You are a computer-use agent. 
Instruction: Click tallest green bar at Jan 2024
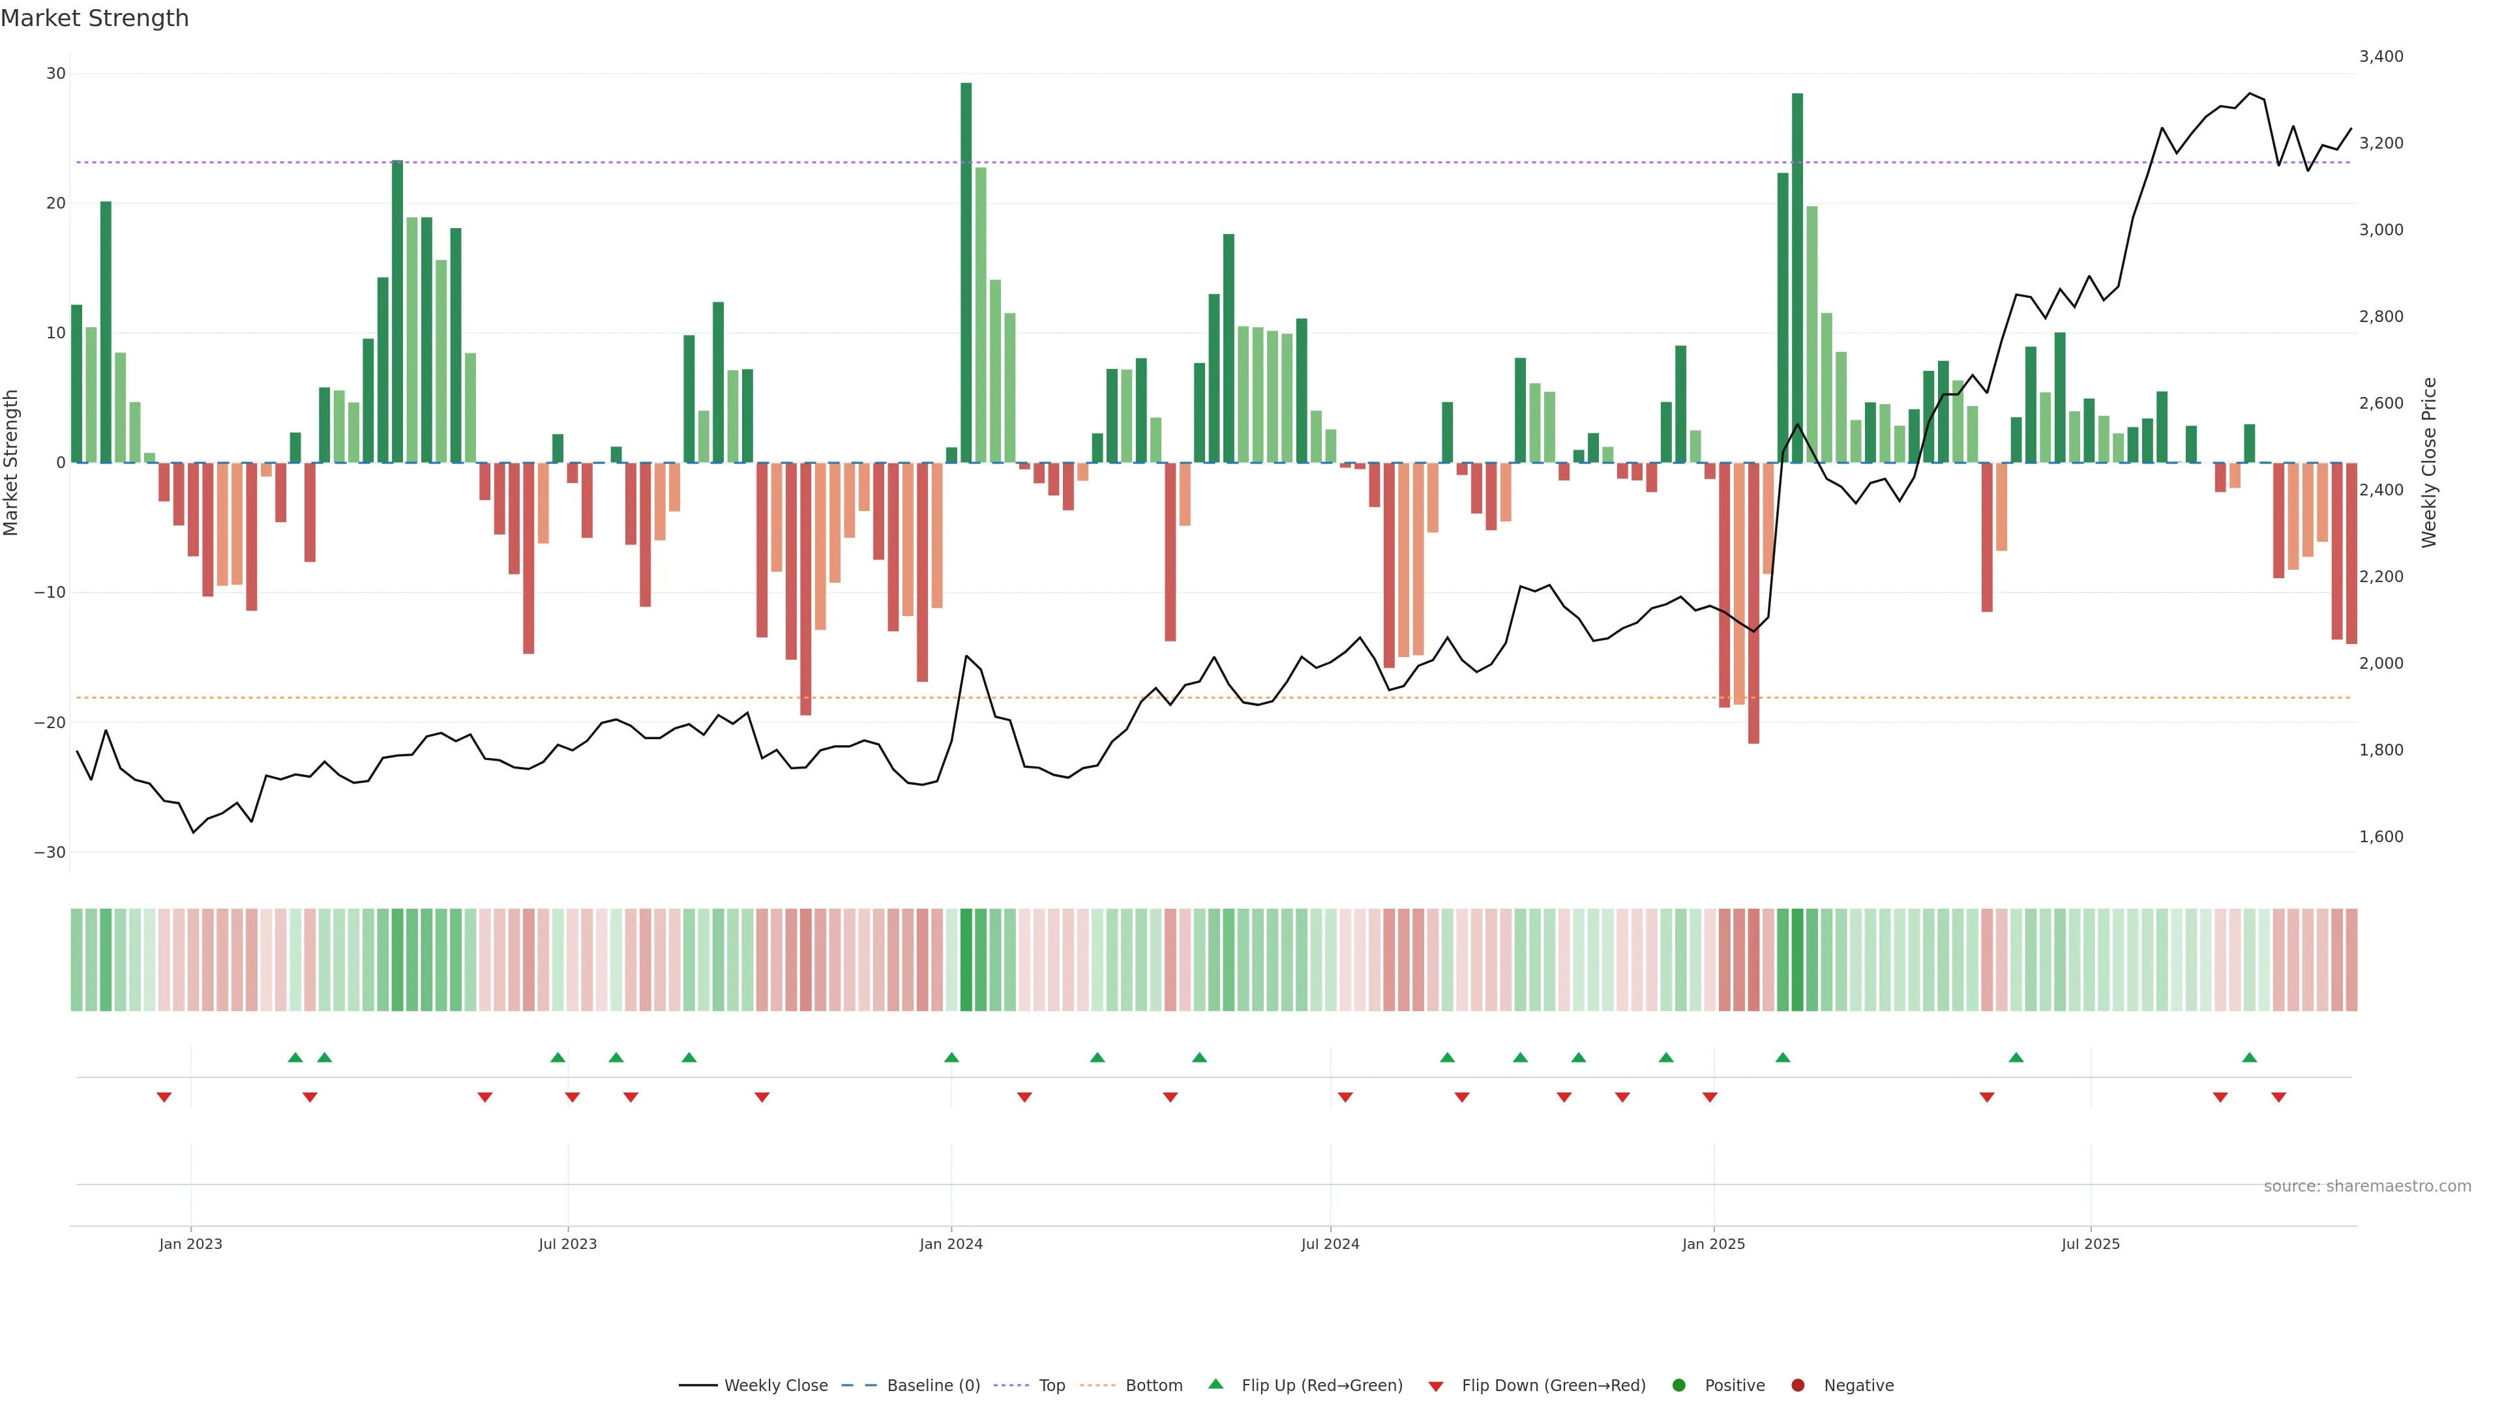point(966,272)
